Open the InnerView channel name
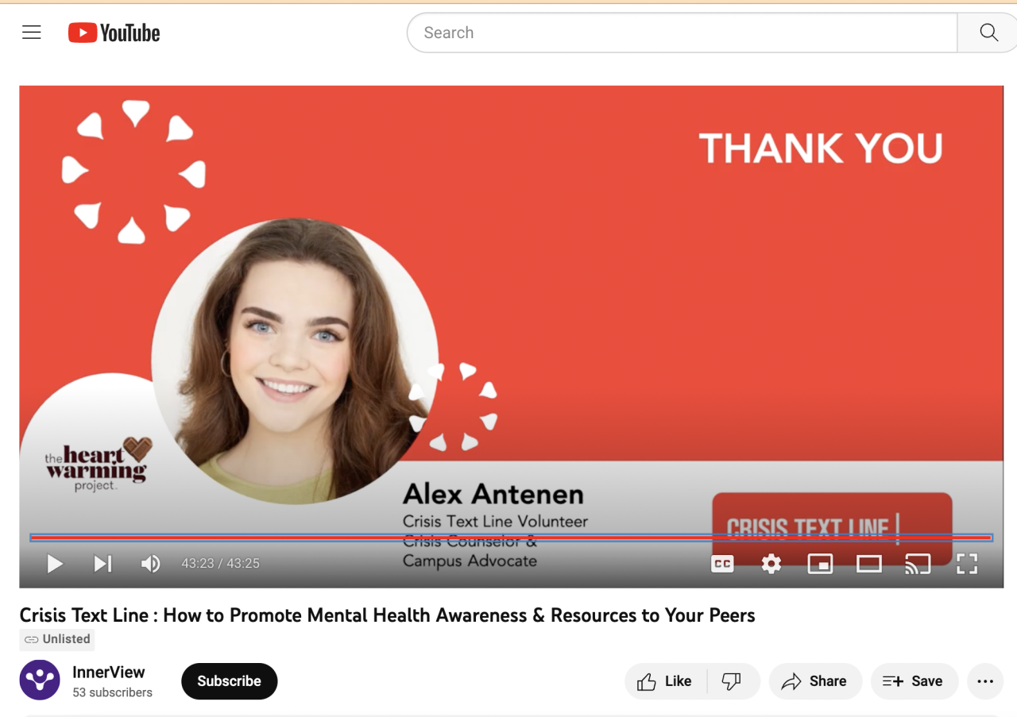1017x717 pixels. click(109, 672)
